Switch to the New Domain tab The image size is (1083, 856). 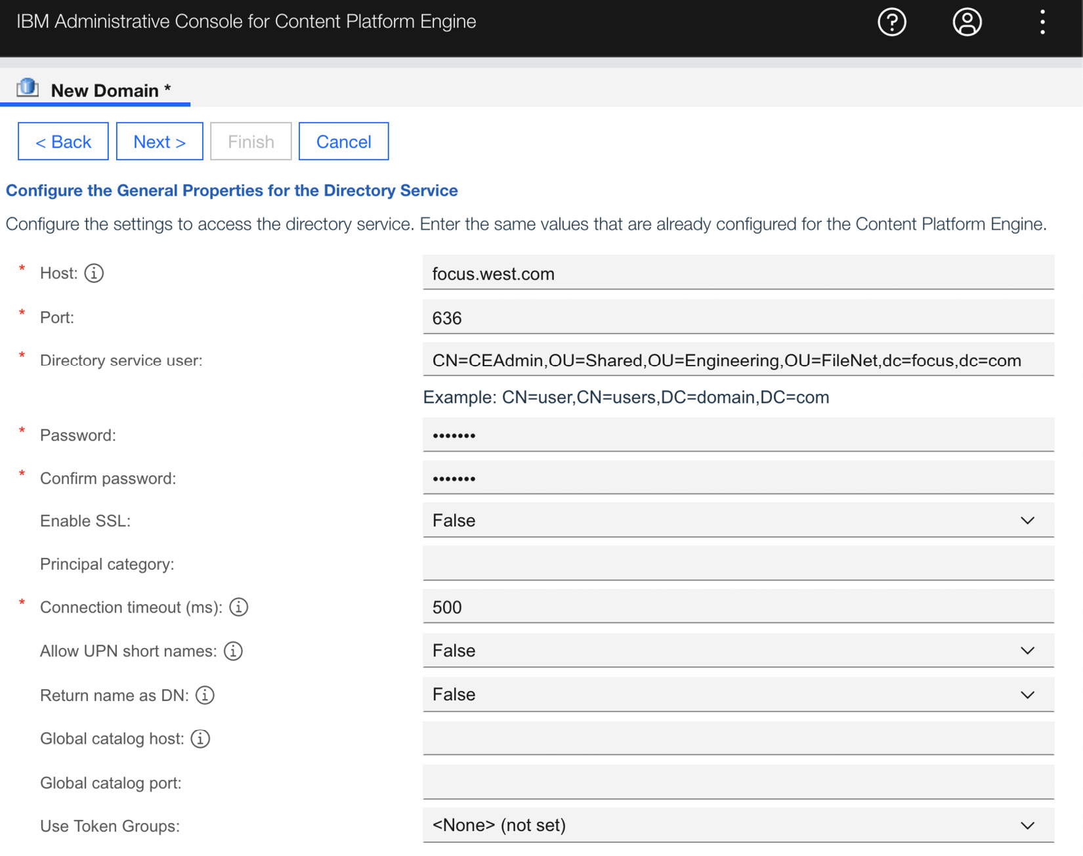[x=96, y=90]
